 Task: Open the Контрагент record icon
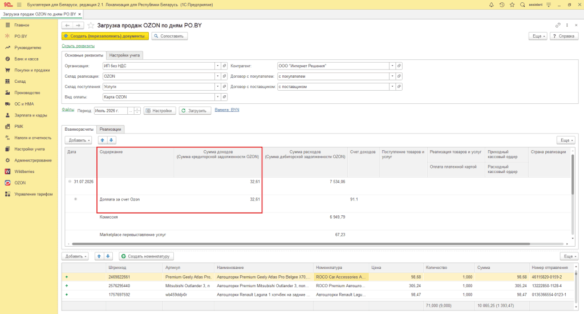tap(399, 66)
